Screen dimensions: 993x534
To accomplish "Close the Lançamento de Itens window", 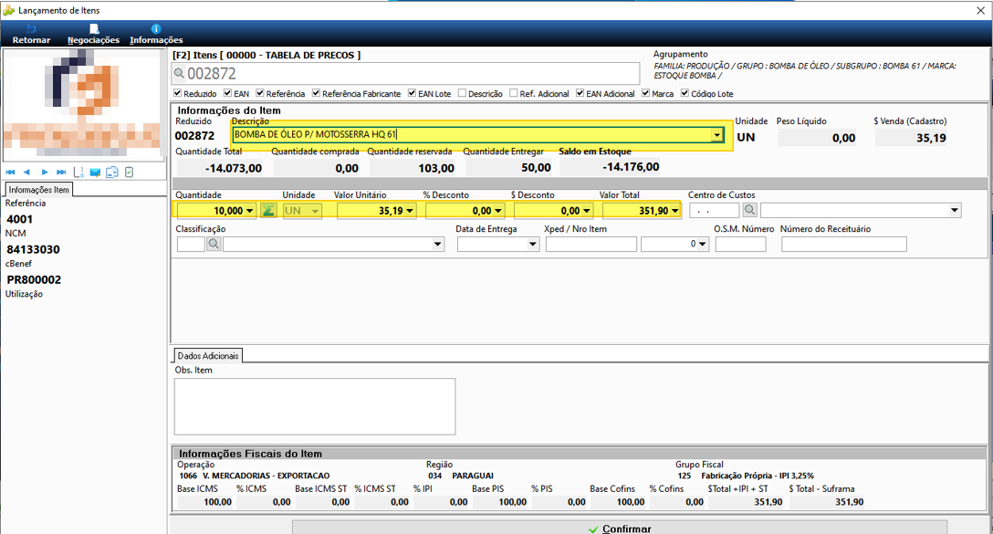I will 979,10.
